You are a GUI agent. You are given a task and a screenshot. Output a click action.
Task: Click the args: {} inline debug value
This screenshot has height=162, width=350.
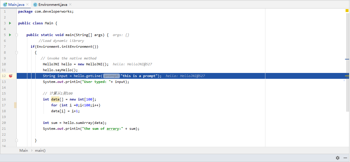(x=121, y=35)
